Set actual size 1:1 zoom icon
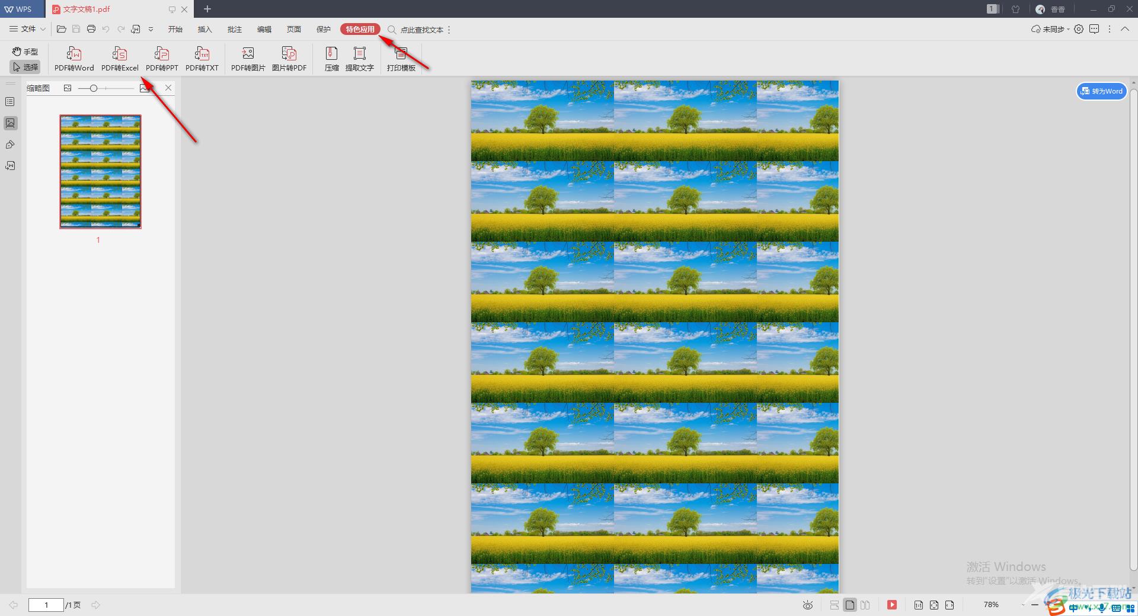This screenshot has width=1138, height=616. (918, 605)
